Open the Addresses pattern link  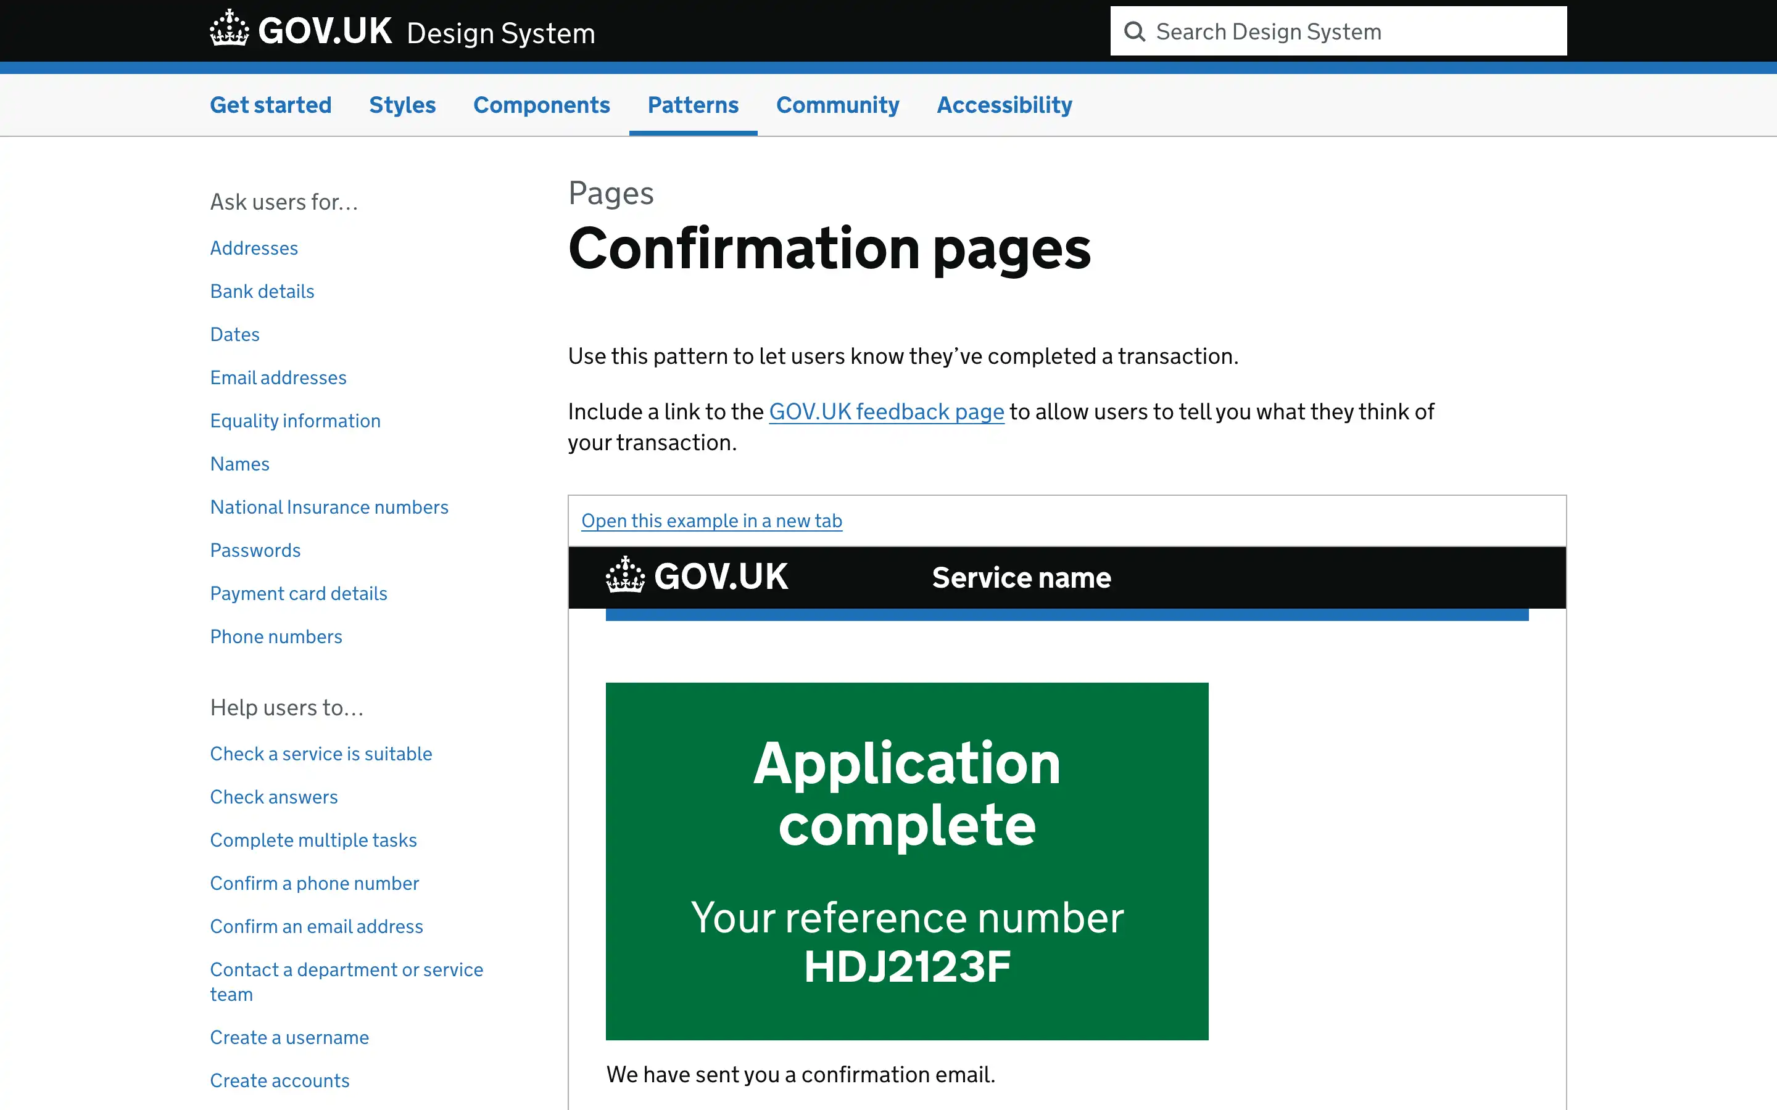pyautogui.click(x=254, y=248)
